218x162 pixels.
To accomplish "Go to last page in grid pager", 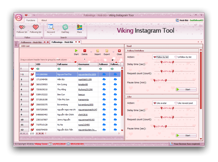I will pyautogui.click(x=43, y=134).
